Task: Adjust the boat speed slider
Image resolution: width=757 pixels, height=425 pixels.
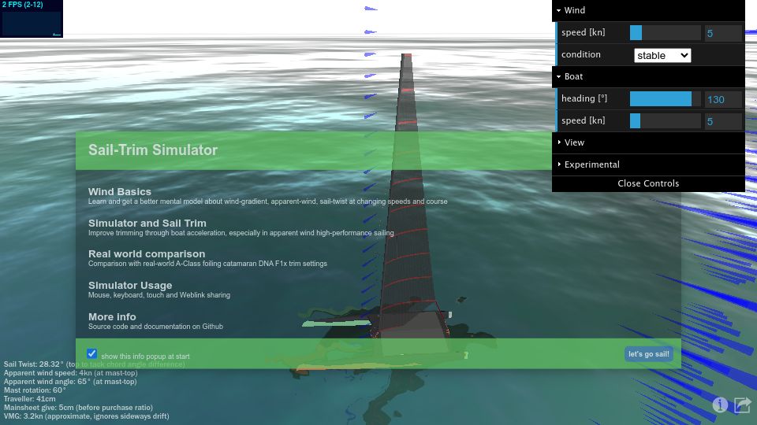Action: pyautogui.click(x=666, y=121)
